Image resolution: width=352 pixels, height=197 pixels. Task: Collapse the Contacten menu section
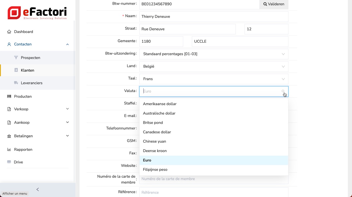tap(67, 44)
